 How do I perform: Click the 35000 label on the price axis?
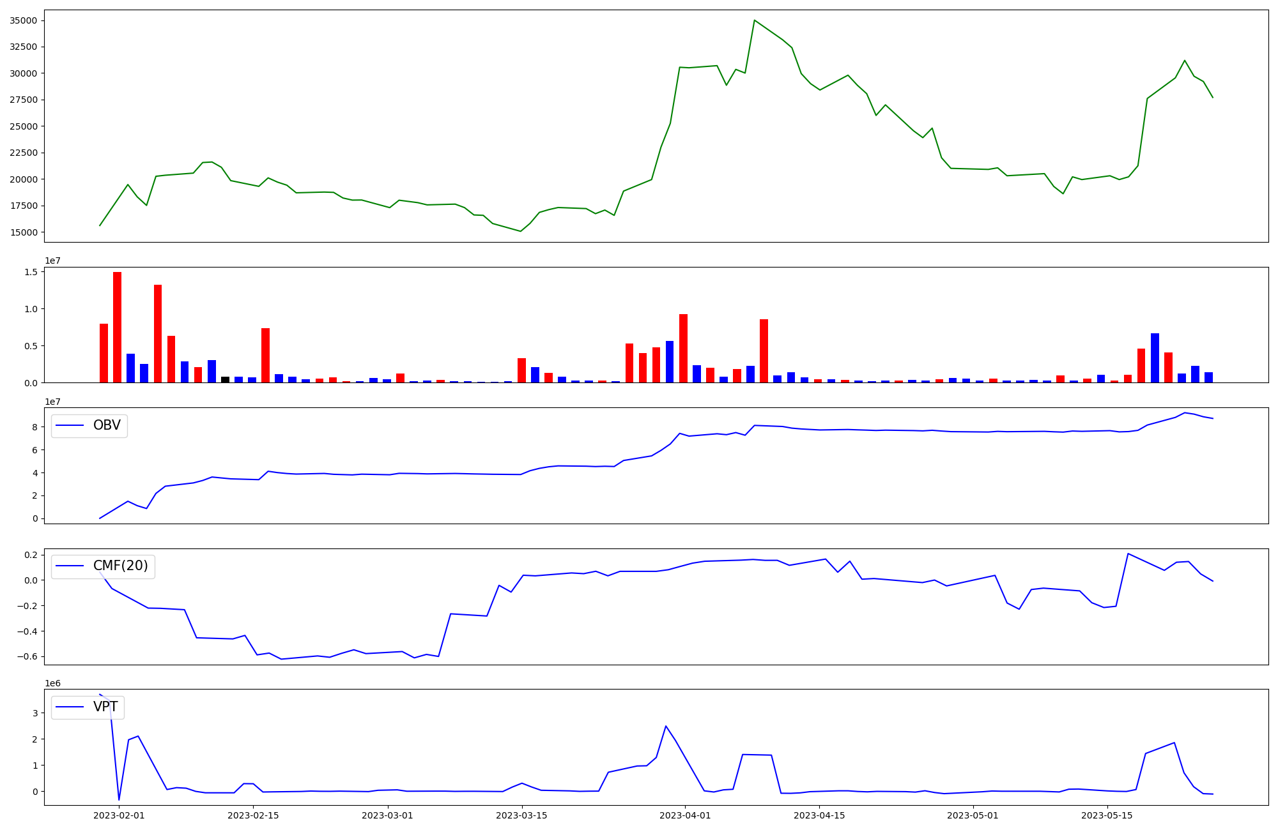coord(24,20)
